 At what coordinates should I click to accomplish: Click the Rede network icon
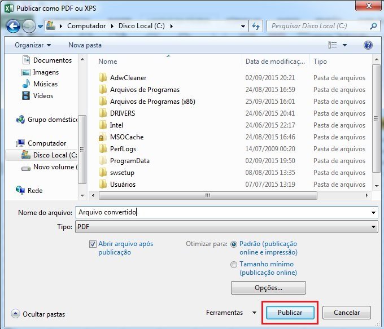pos(20,191)
